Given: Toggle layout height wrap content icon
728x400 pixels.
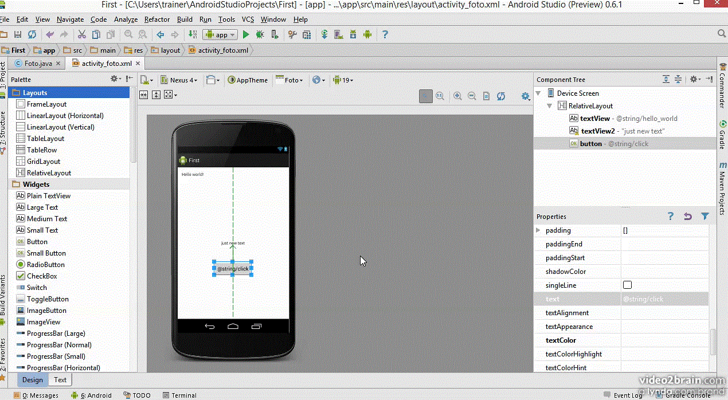Looking at the screenshot, I should (156, 95).
